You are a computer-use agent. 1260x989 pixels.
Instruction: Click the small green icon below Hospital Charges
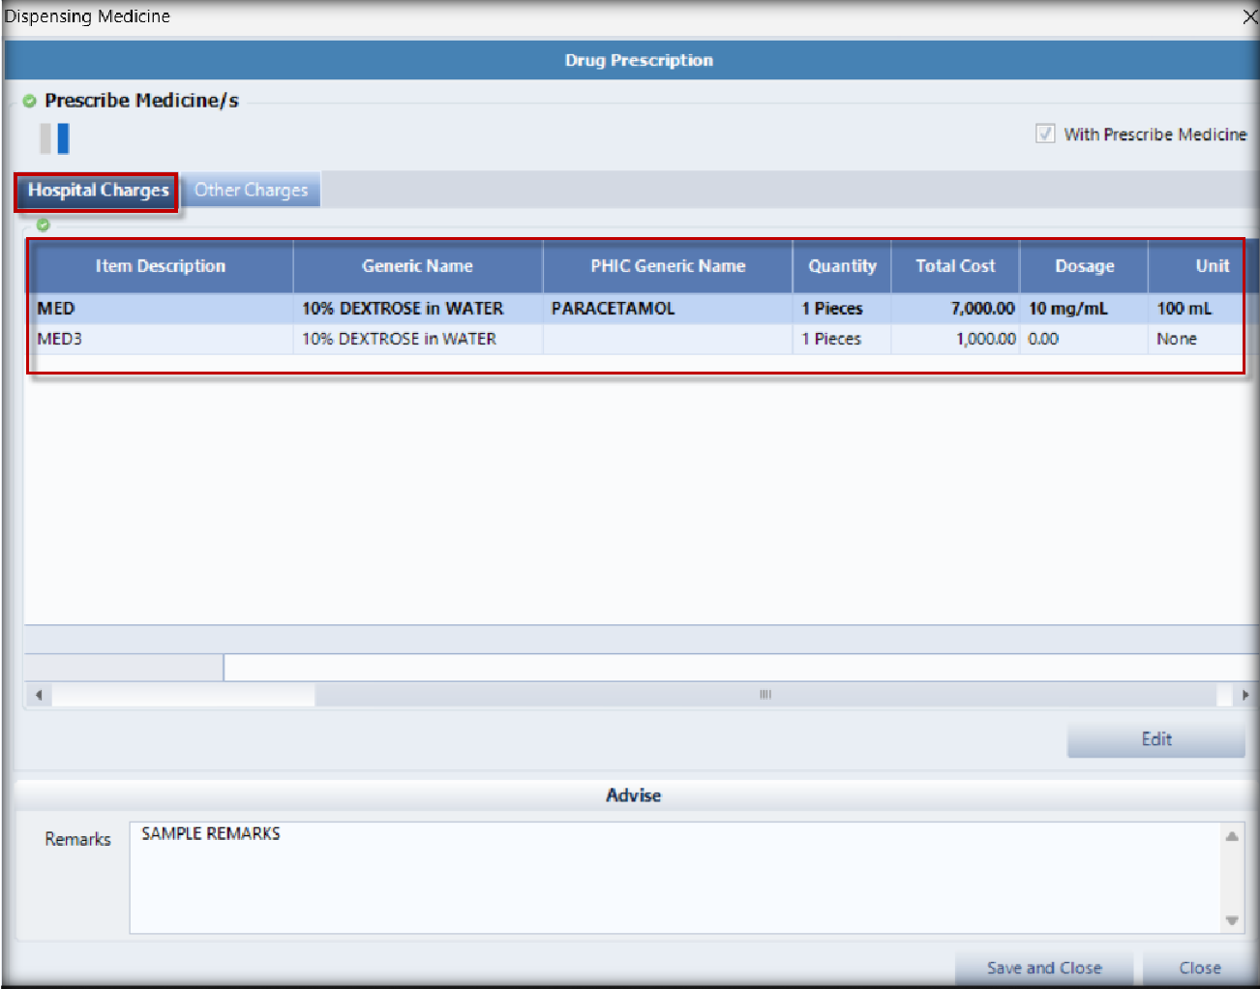pos(43,225)
